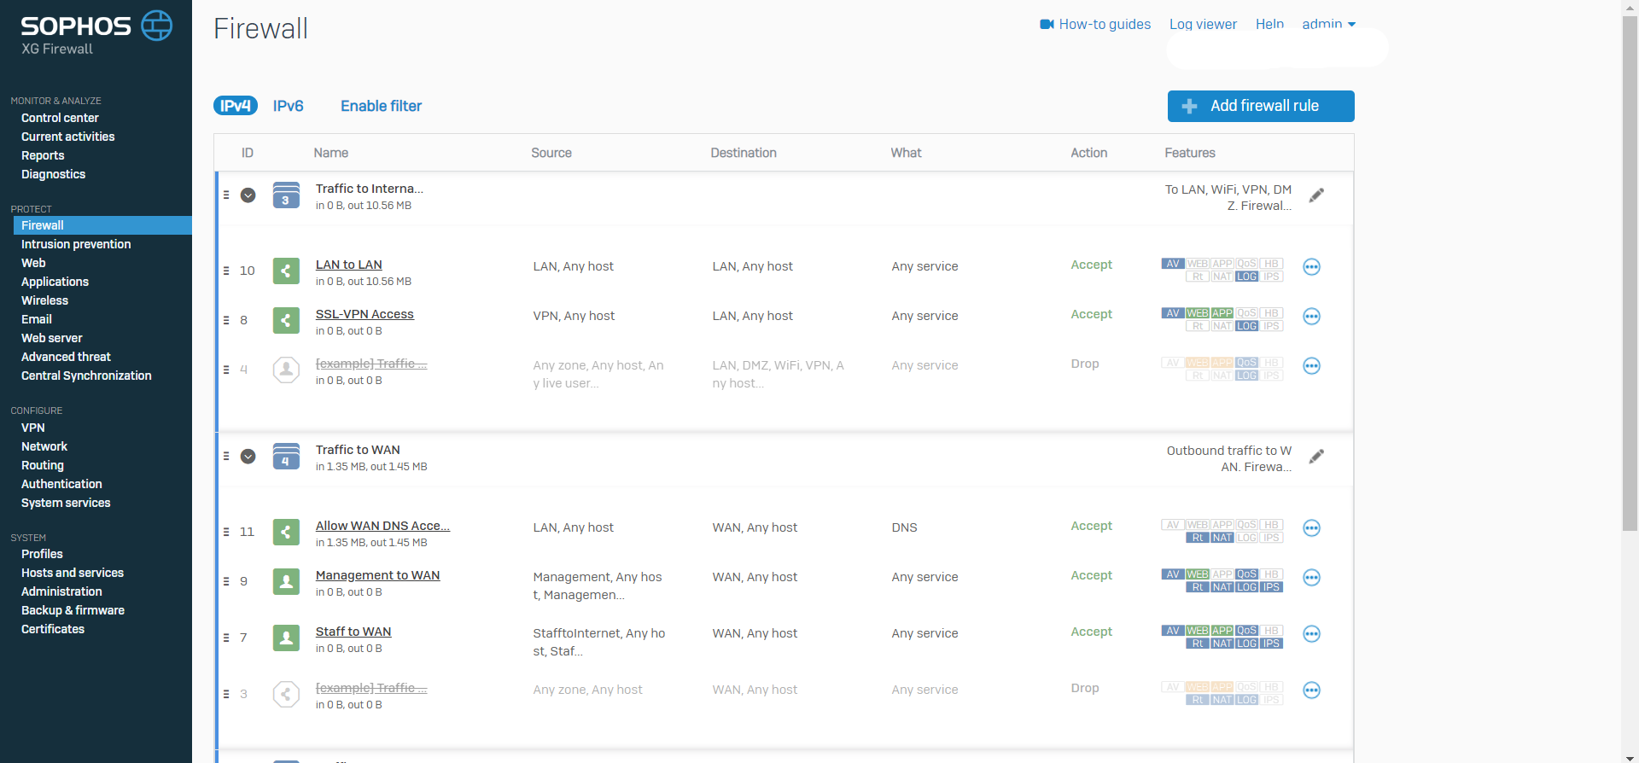
Task: Collapse the Traffic to Internal rule group
Action: (x=248, y=195)
